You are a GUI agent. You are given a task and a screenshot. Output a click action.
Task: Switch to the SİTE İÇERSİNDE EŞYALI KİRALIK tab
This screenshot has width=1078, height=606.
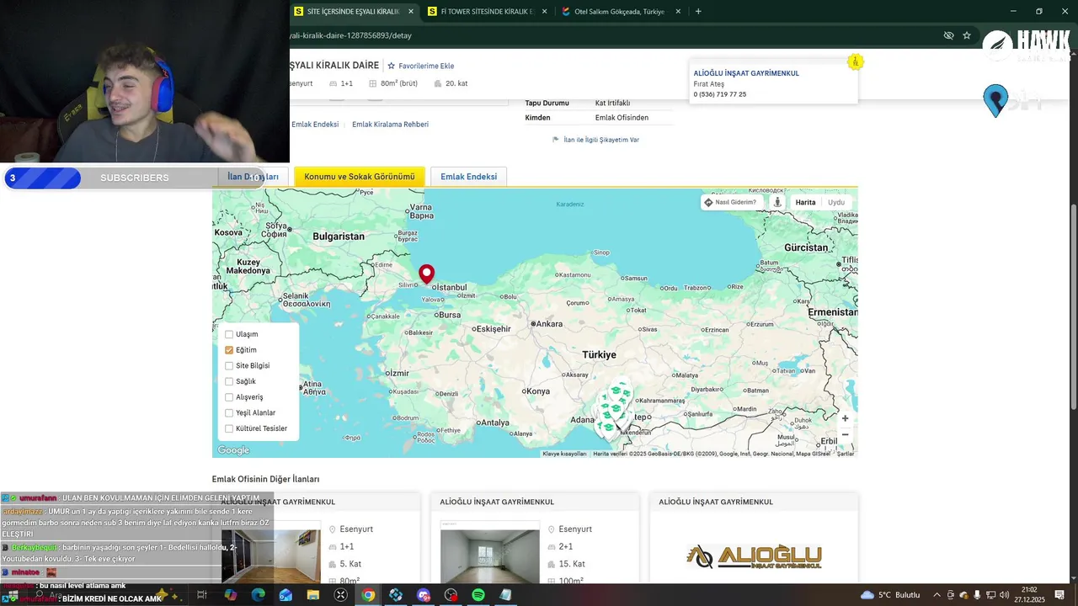tap(354, 12)
